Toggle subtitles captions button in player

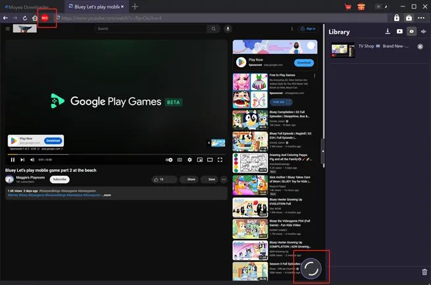(x=180, y=160)
